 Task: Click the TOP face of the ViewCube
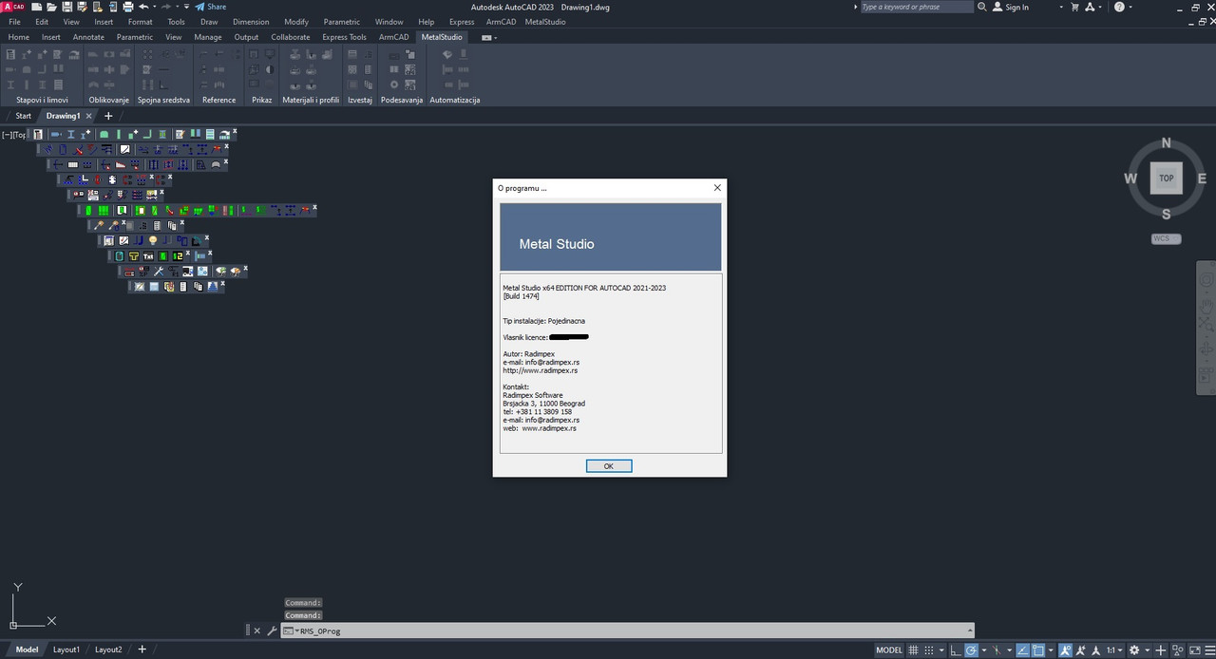point(1166,178)
